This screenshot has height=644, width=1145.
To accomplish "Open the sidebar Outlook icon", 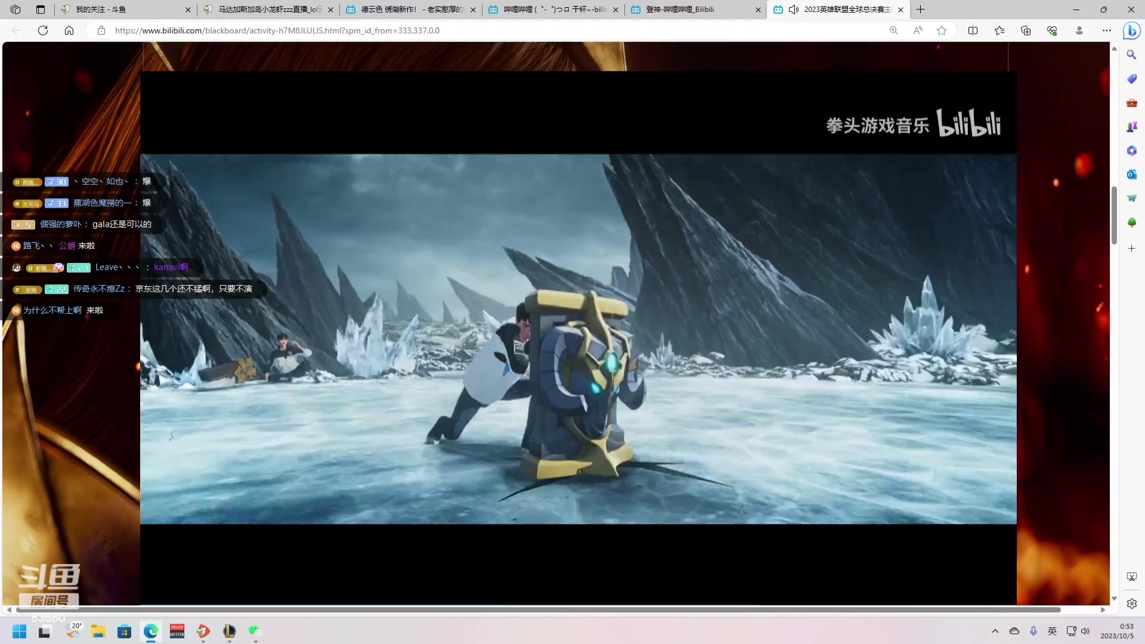I will 1131,174.
